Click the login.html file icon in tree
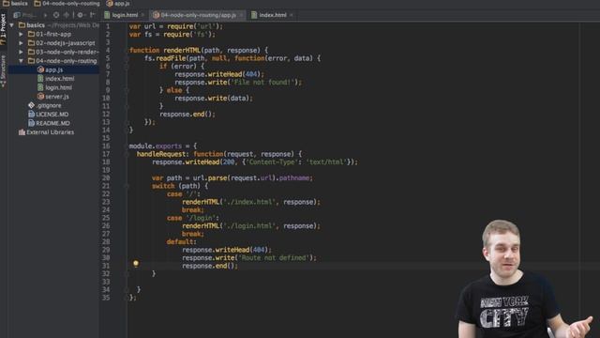This screenshot has height=338, width=600. 40,87
